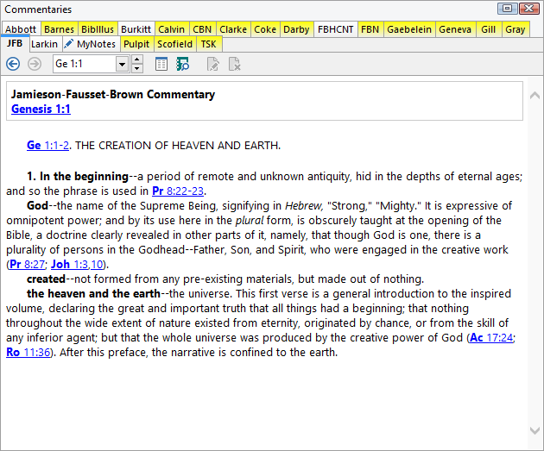Open the FBN tab
This screenshot has width=544, height=451.
(370, 29)
